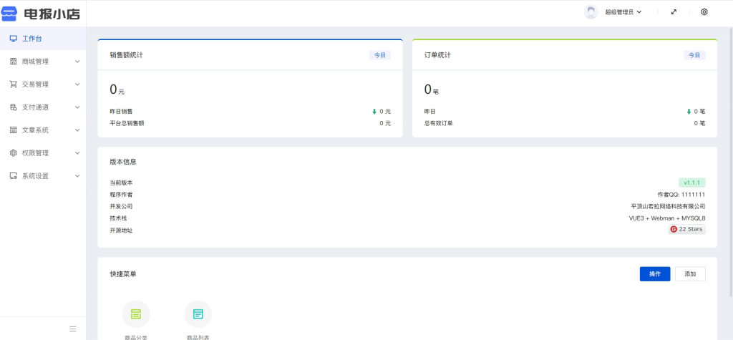Open the 商品分类 shortcut icon
This screenshot has height=340, width=733.
(x=136, y=314)
